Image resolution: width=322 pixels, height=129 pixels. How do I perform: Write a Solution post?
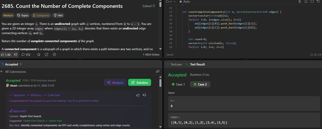click(140, 83)
